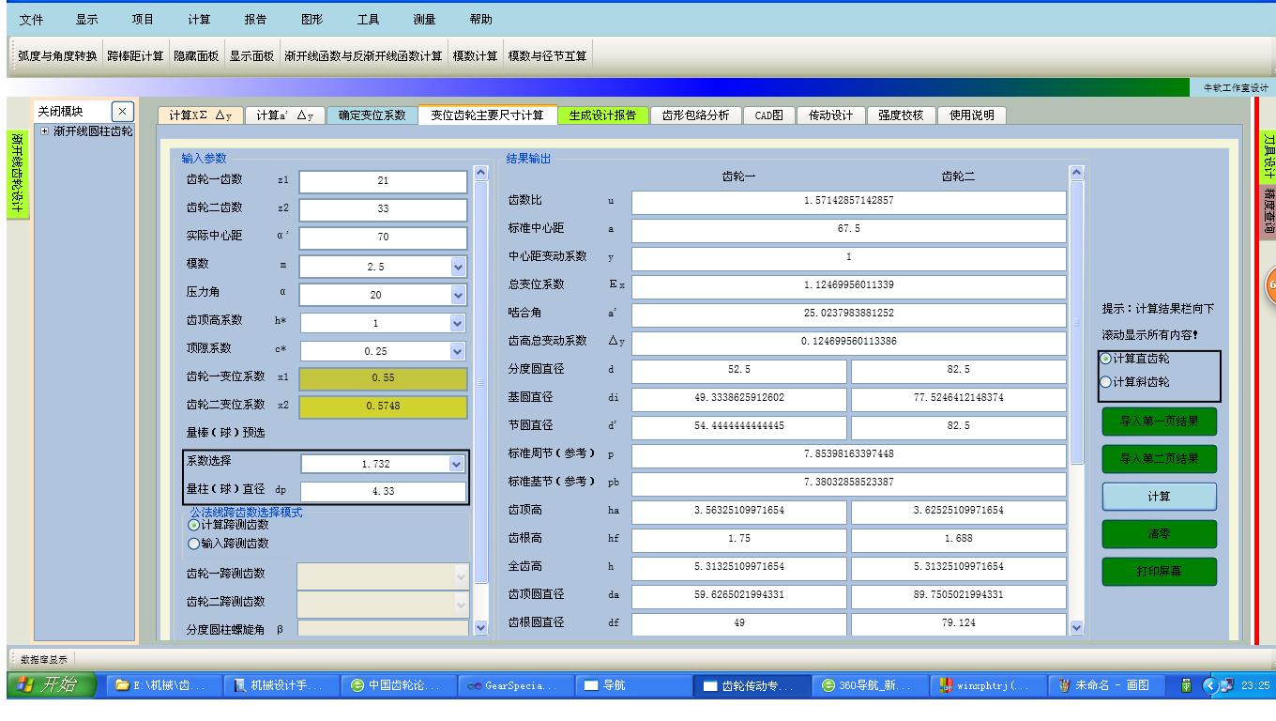This screenshot has height=721, width=1276.
Task: Click 齿轮一齿数 z1 input field
Action: pyautogui.click(x=383, y=181)
